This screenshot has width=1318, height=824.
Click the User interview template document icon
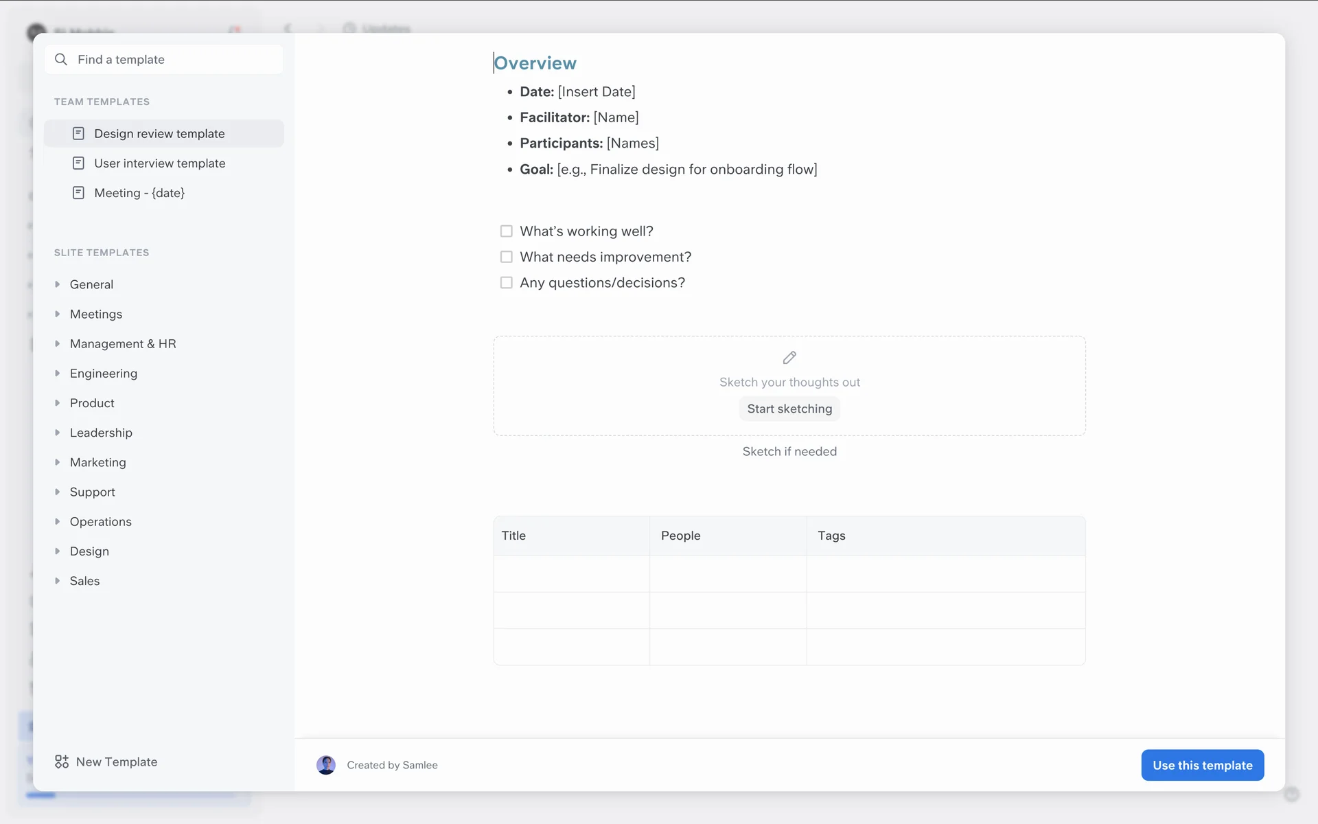click(x=79, y=163)
